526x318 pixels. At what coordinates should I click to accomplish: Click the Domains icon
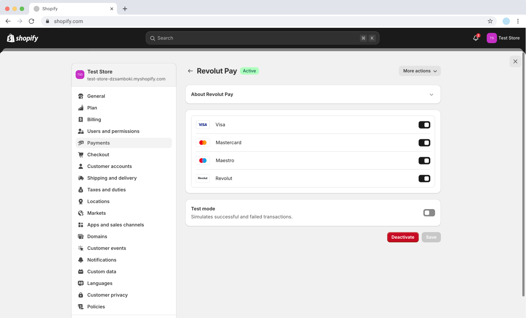(x=81, y=236)
